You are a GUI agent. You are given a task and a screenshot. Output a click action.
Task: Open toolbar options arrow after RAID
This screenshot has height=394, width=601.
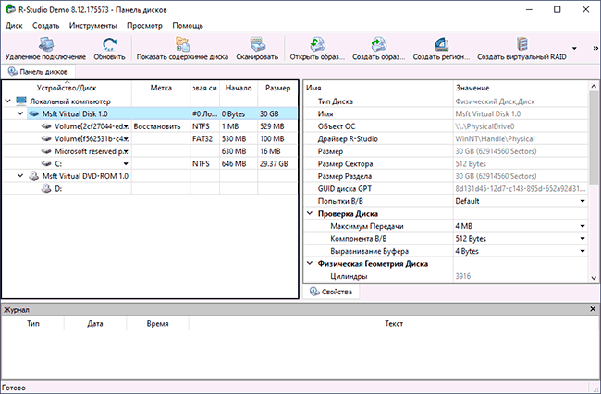point(574,48)
